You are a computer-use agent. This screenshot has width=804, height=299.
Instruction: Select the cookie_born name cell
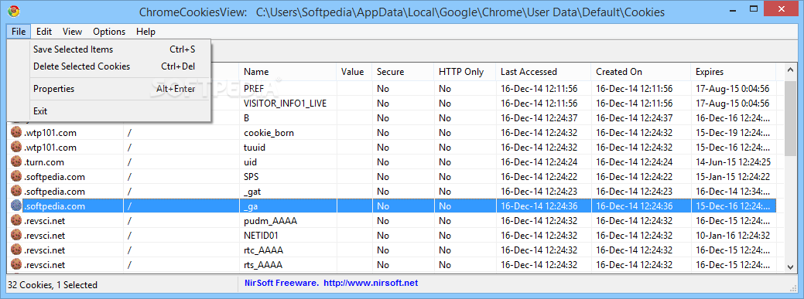[269, 133]
